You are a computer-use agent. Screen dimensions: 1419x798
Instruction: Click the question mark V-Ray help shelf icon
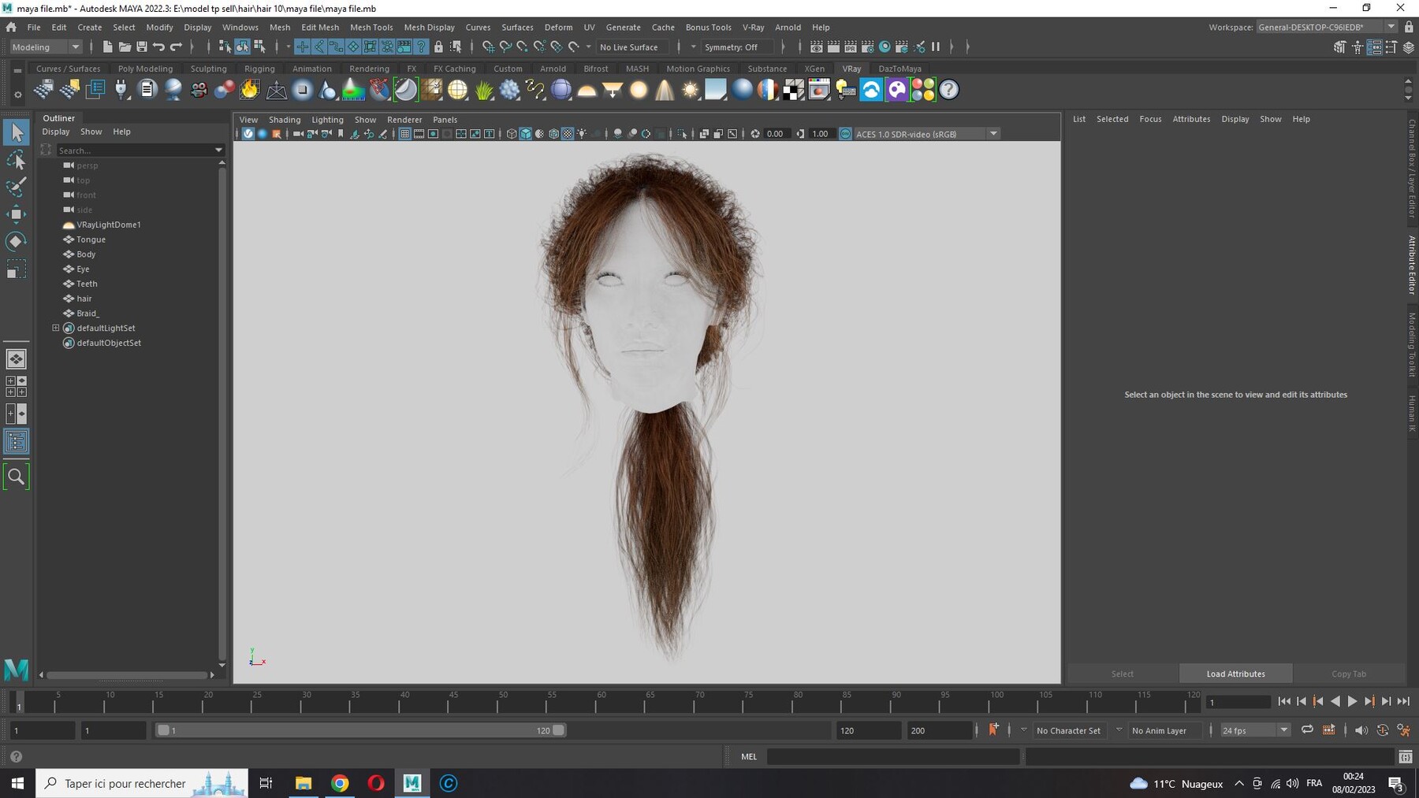click(x=949, y=90)
